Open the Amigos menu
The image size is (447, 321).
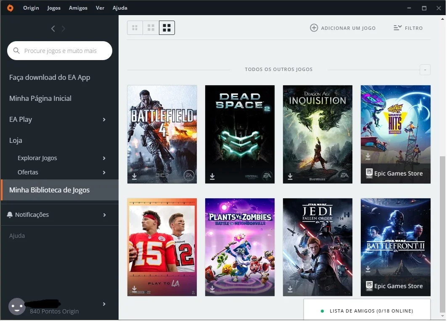[78, 8]
